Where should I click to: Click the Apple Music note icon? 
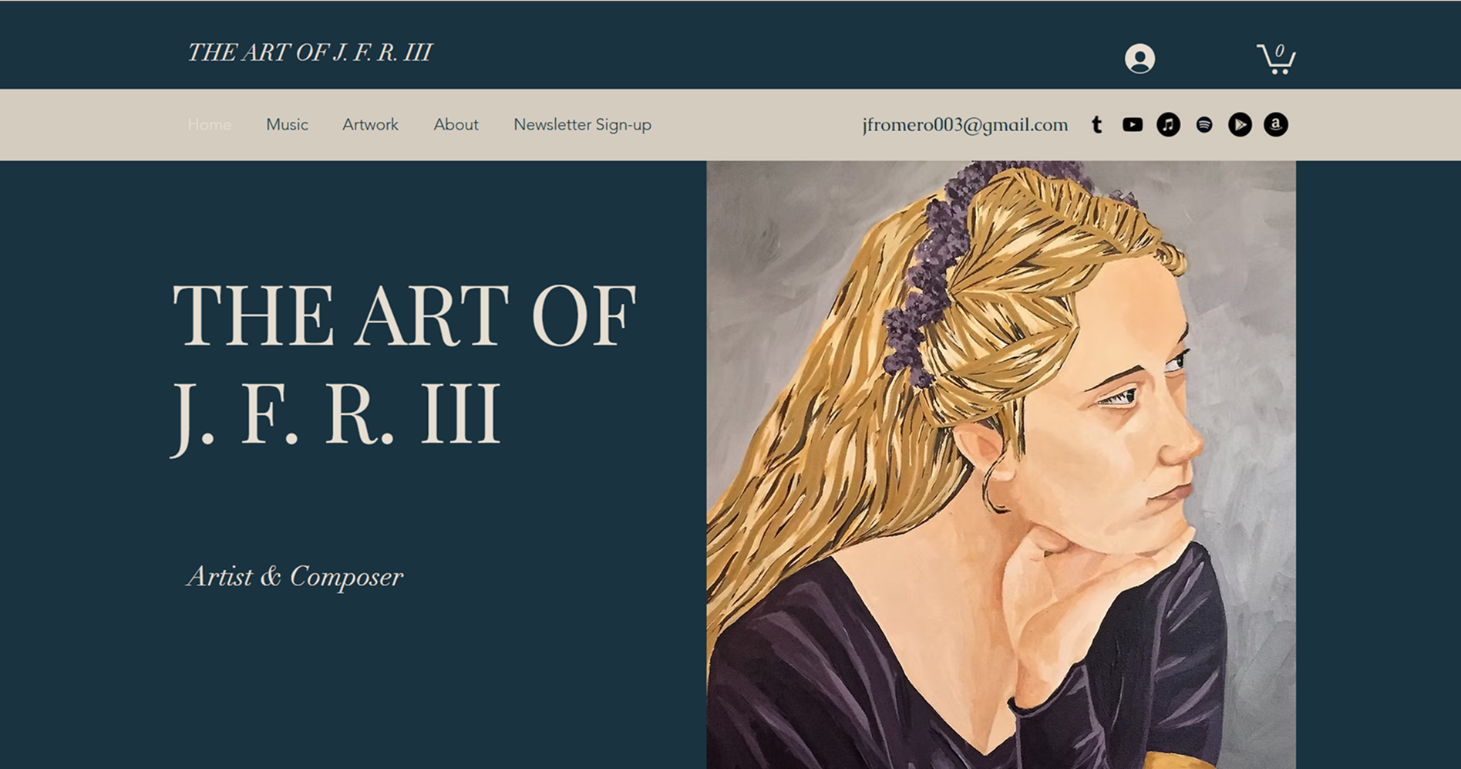[1168, 124]
